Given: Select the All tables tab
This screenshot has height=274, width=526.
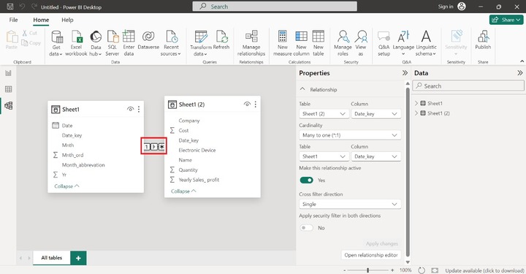Looking at the screenshot, I should pyautogui.click(x=52, y=258).
